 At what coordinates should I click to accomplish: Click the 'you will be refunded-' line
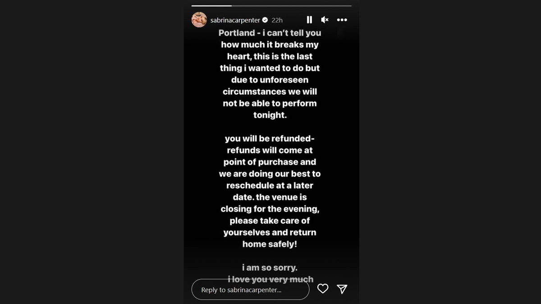tap(270, 139)
